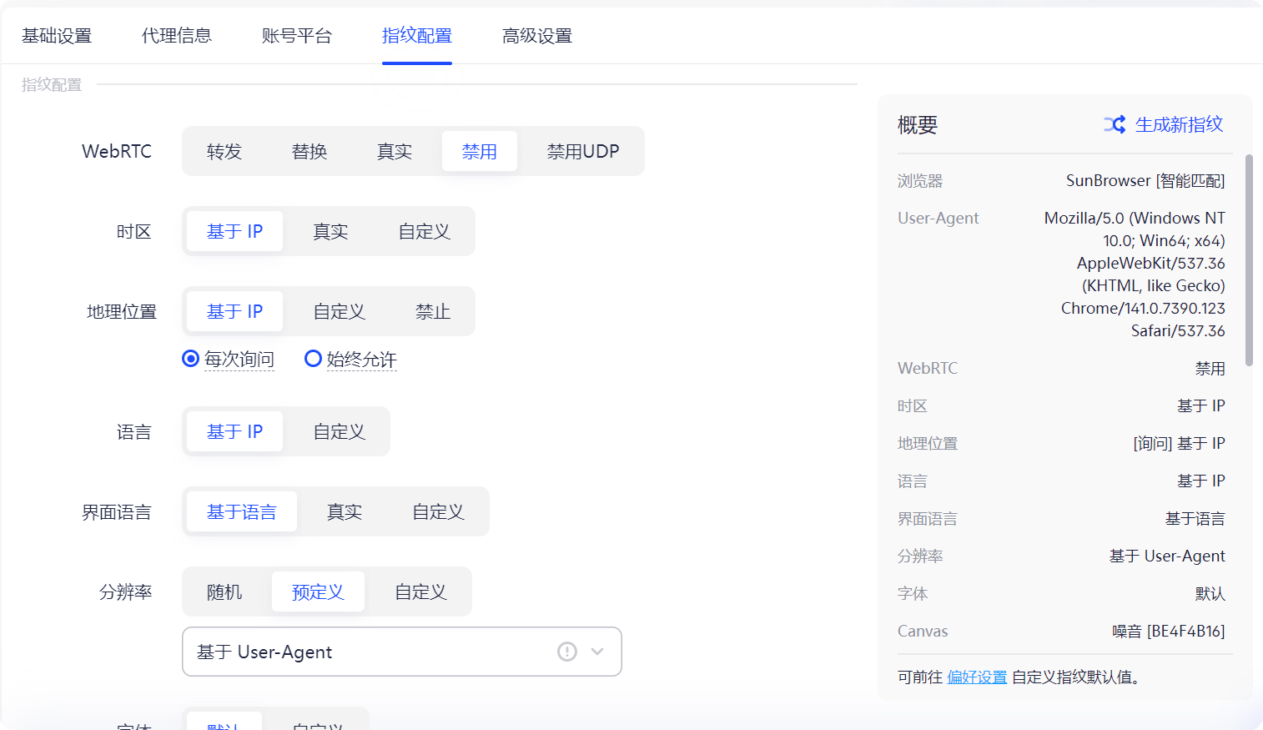
Task: Switch to the 账号平台 tab
Action: pos(297,36)
